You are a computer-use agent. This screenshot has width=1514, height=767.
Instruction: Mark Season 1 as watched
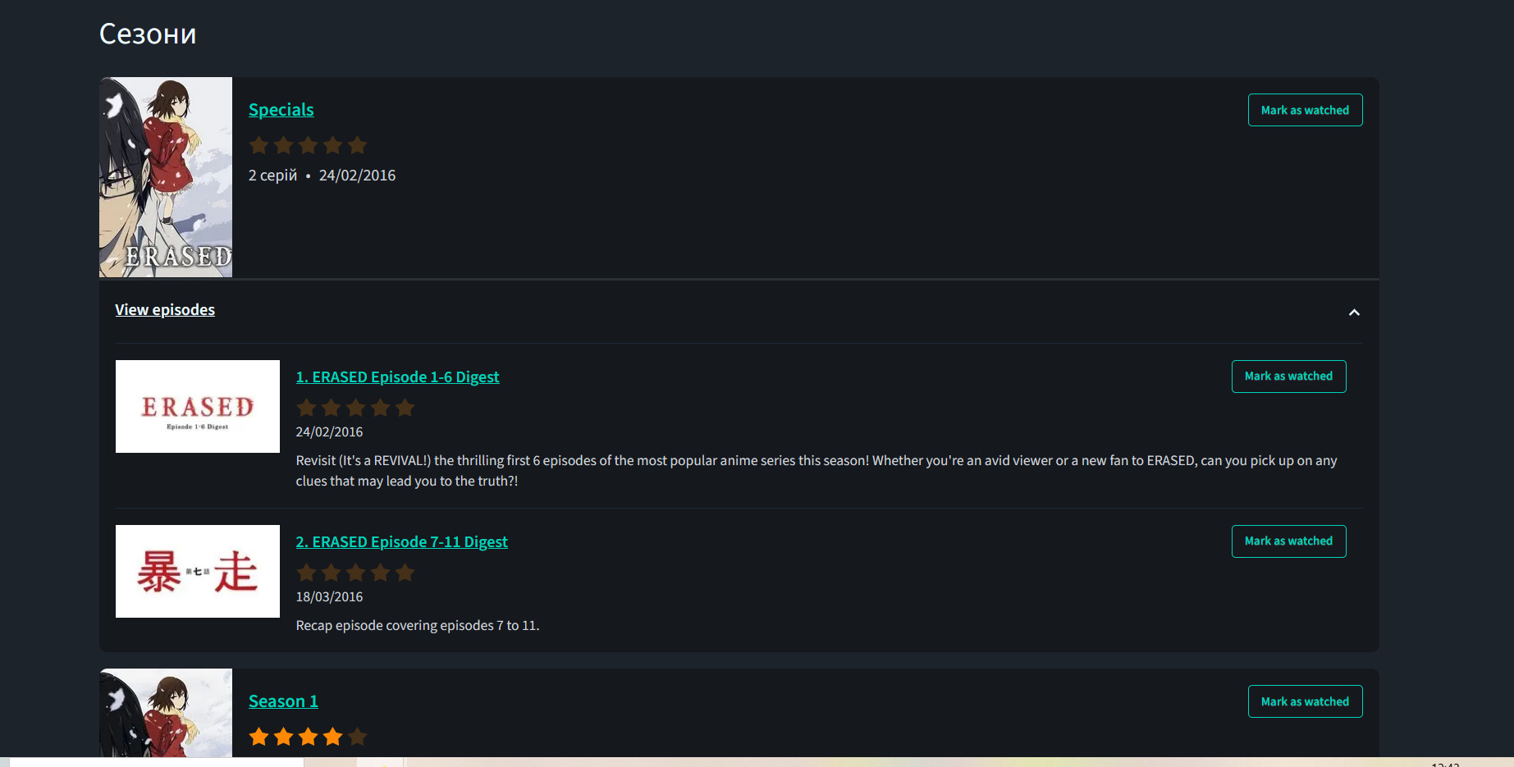tap(1305, 701)
